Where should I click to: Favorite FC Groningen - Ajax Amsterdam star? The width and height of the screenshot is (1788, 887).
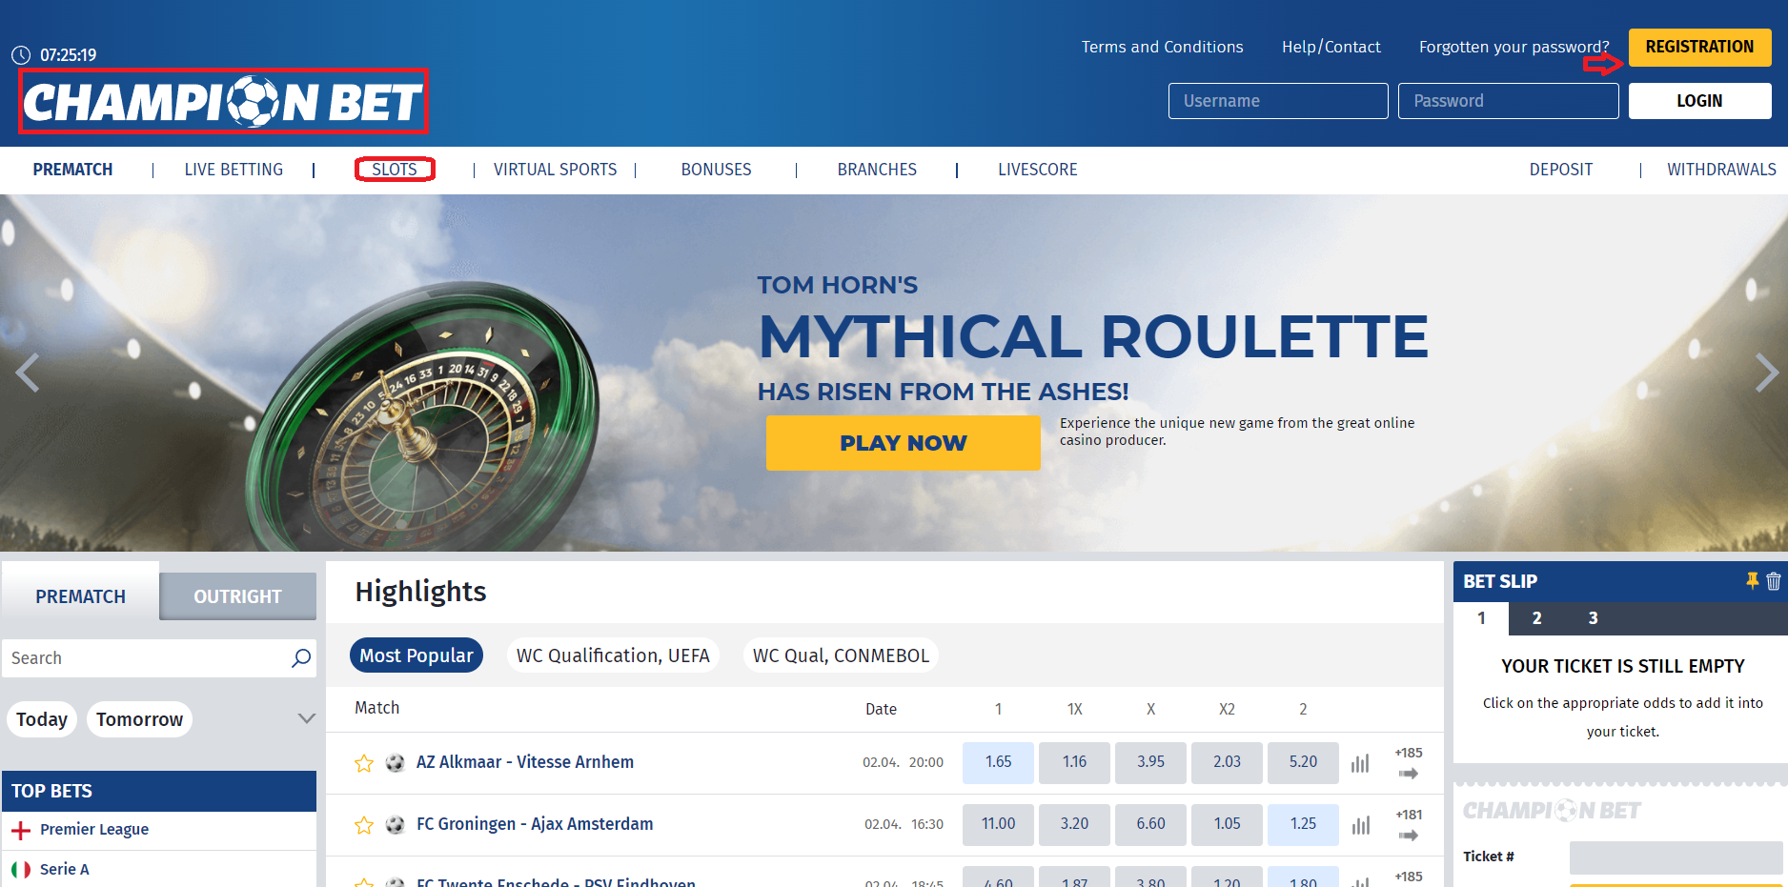click(x=364, y=825)
